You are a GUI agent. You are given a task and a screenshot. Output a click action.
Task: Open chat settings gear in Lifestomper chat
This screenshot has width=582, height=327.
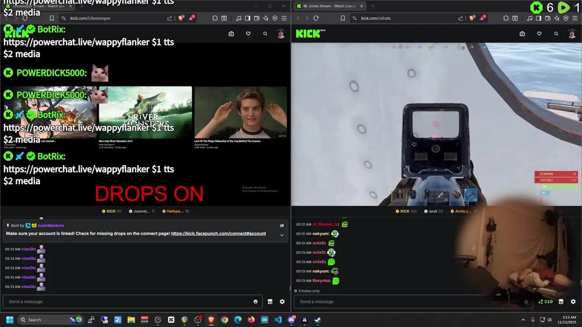[282, 302]
